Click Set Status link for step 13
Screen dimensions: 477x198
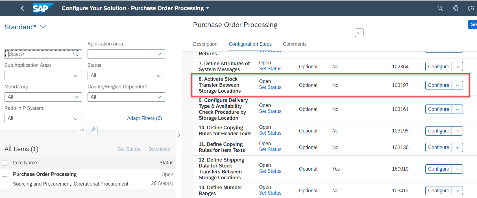point(270,193)
